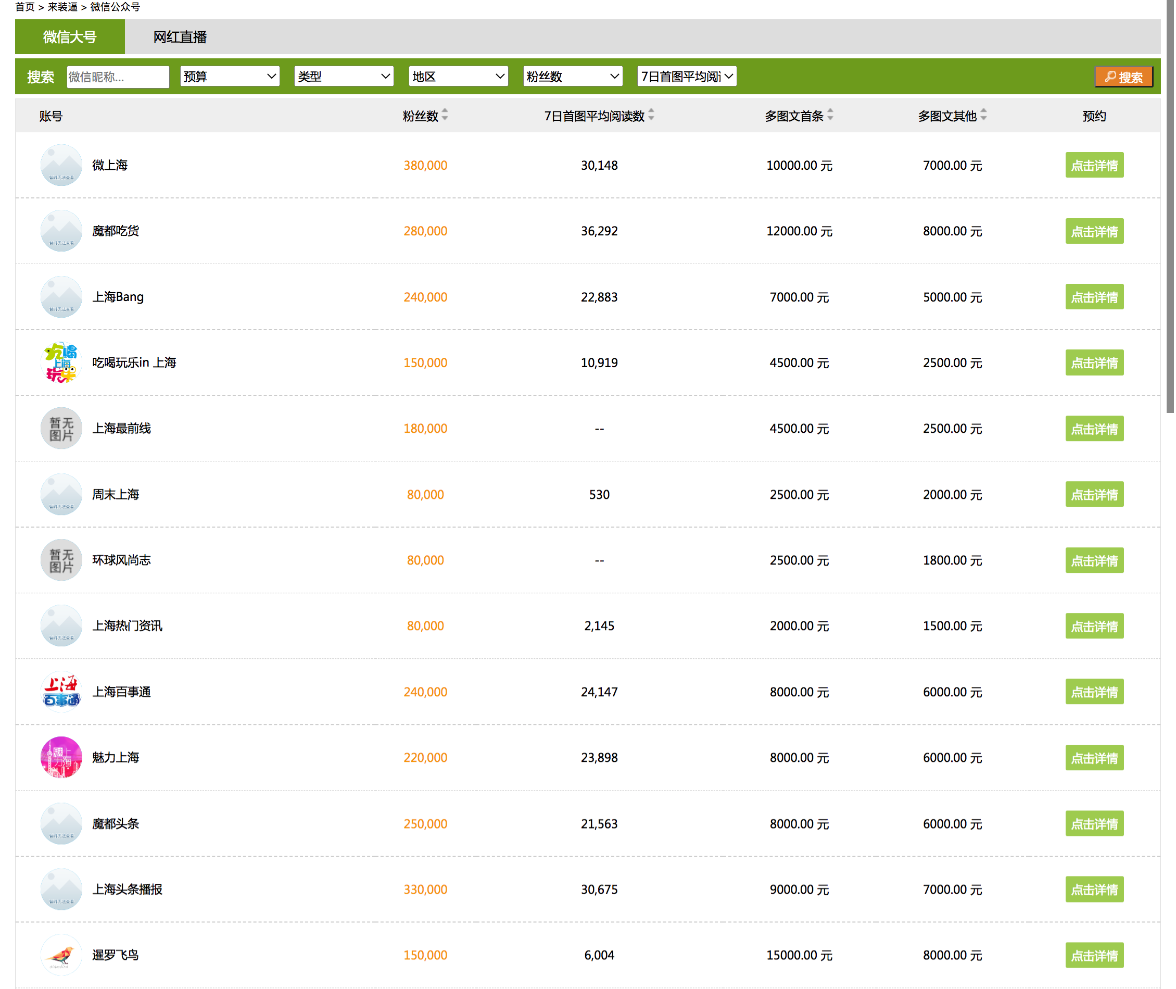The height and width of the screenshot is (989, 1176).
Task: Sort by 多图文其他 column arrows
Action: (x=983, y=115)
